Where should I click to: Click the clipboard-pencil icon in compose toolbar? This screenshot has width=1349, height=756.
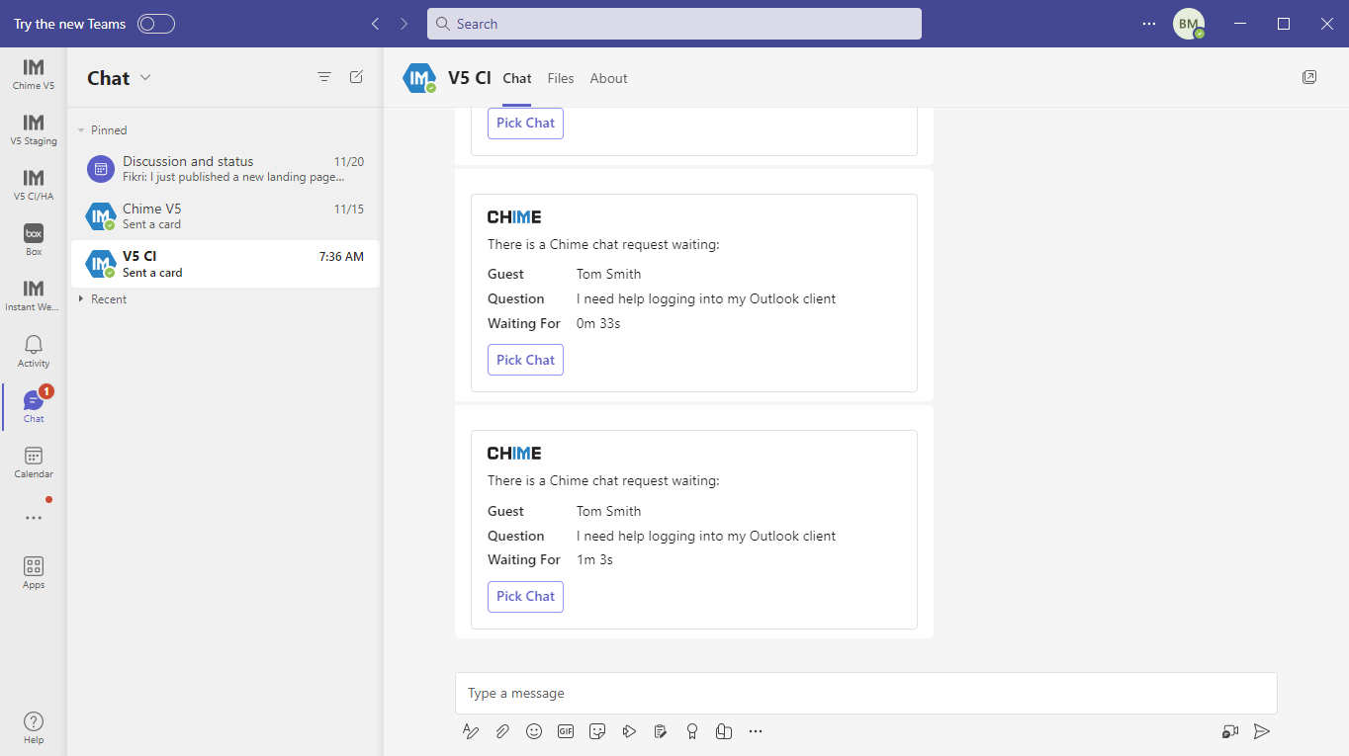click(x=661, y=731)
